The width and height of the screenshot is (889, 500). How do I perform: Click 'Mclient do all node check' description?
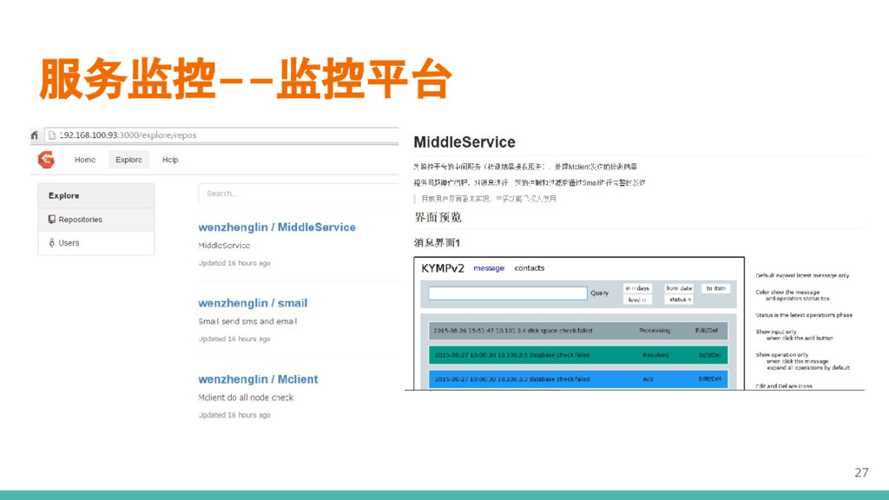tap(246, 398)
